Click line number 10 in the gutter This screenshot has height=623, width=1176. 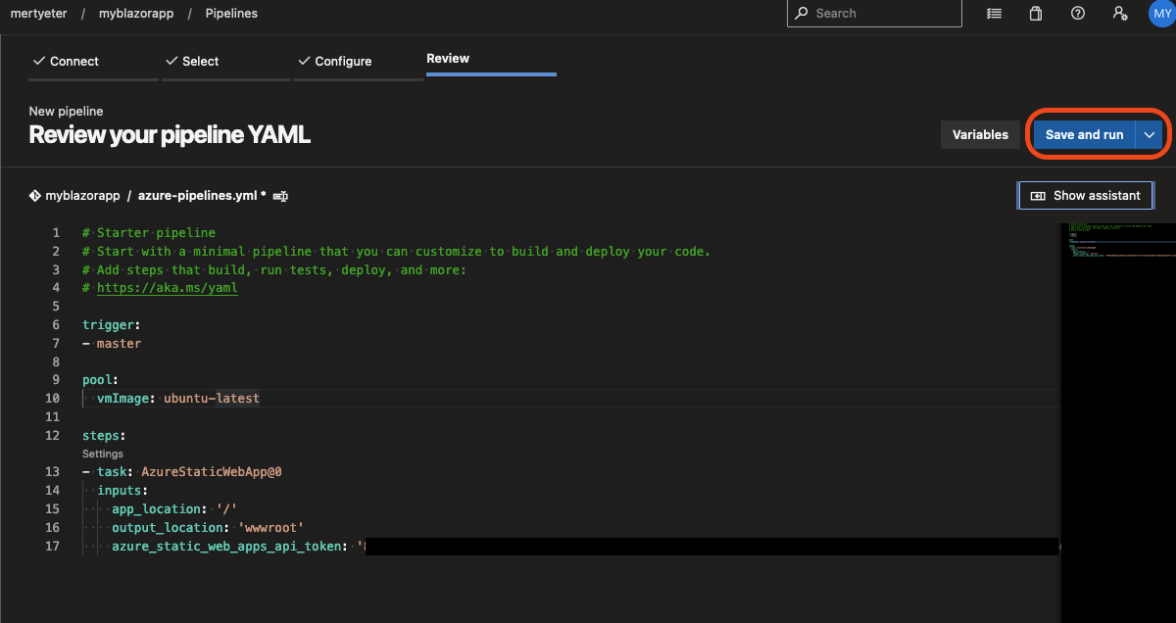(52, 399)
